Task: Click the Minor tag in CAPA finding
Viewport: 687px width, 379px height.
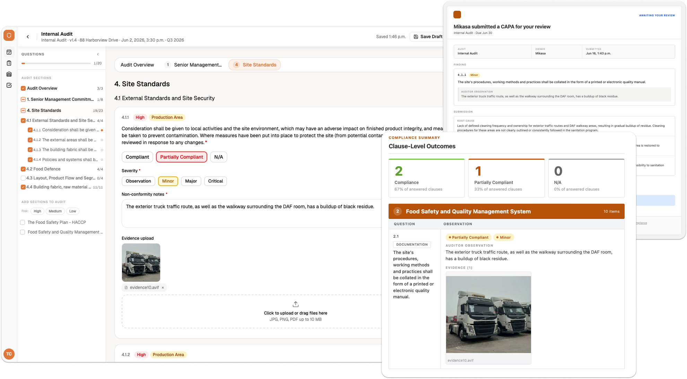Action: coord(474,75)
